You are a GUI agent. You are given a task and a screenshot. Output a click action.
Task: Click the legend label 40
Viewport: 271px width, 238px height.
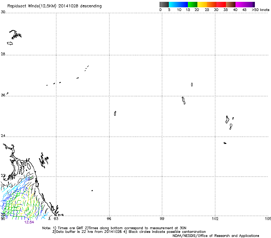(235, 10)
